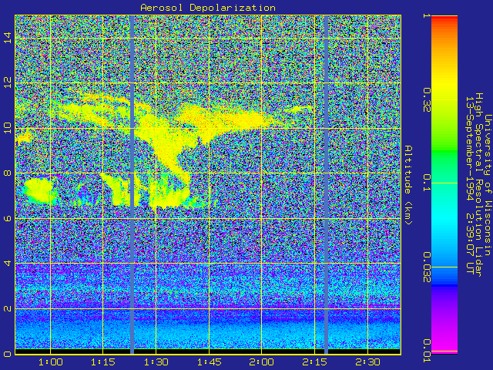Click the red top of the colorbar
The image size is (493, 370).
pyautogui.click(x=444, y=18)
